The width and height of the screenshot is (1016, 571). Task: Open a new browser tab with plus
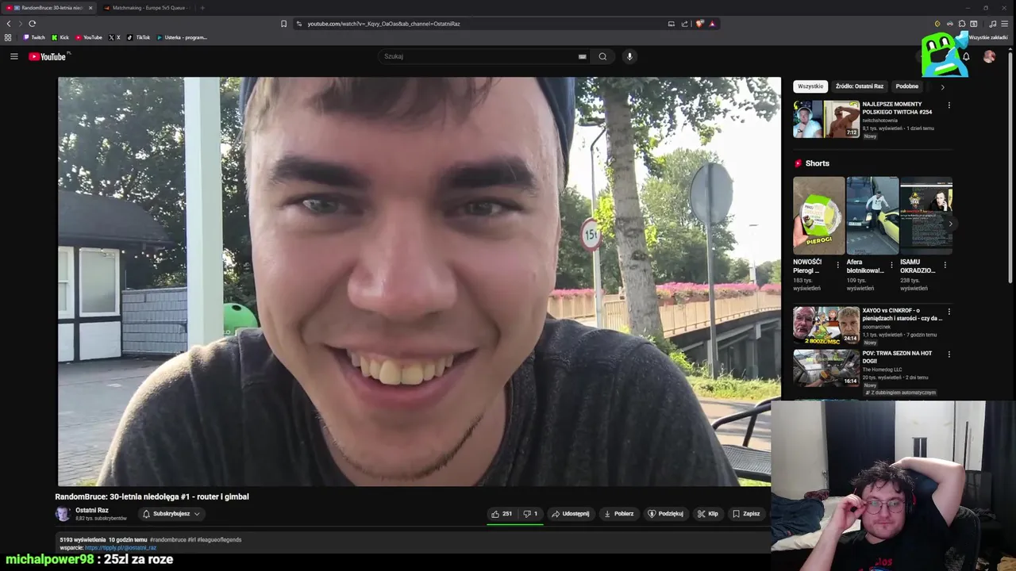tap(202, 8)
